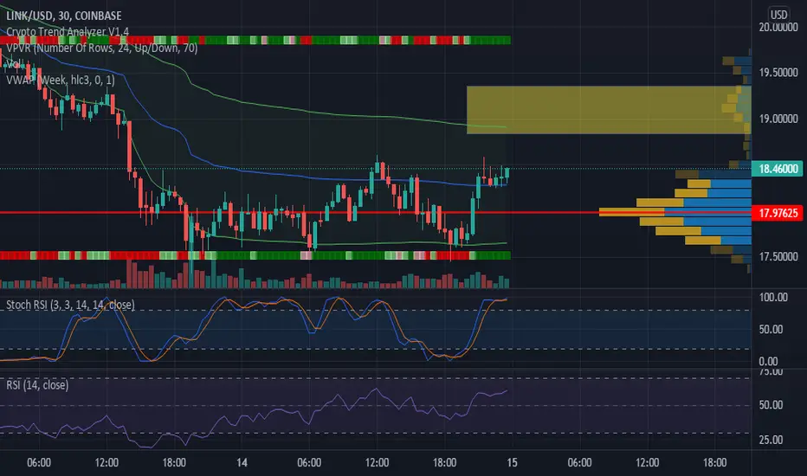
Task: Click the 14 date label on time axis
Action: tap(242, 463)
